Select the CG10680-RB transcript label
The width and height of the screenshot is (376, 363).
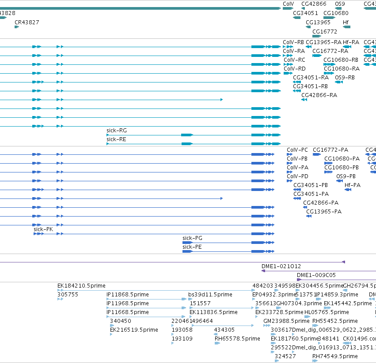click(341, 60)
